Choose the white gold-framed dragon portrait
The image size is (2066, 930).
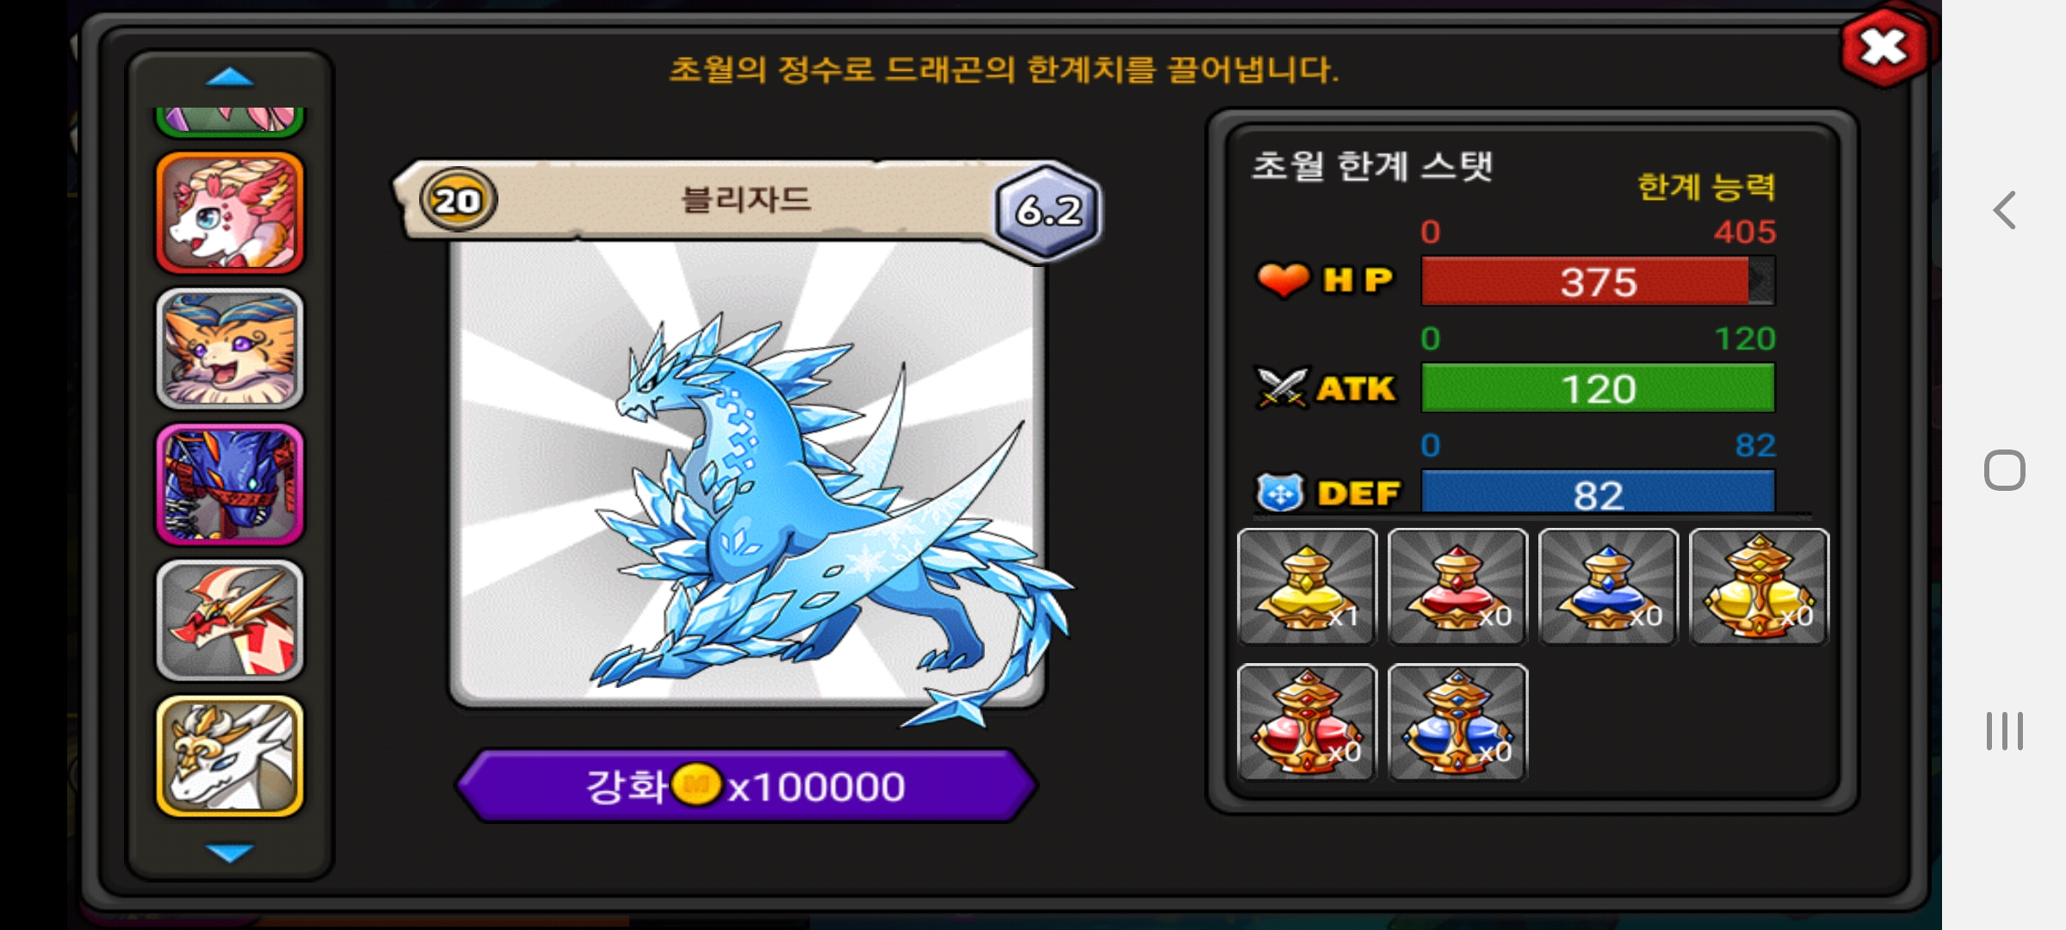(x=230, y=757)
